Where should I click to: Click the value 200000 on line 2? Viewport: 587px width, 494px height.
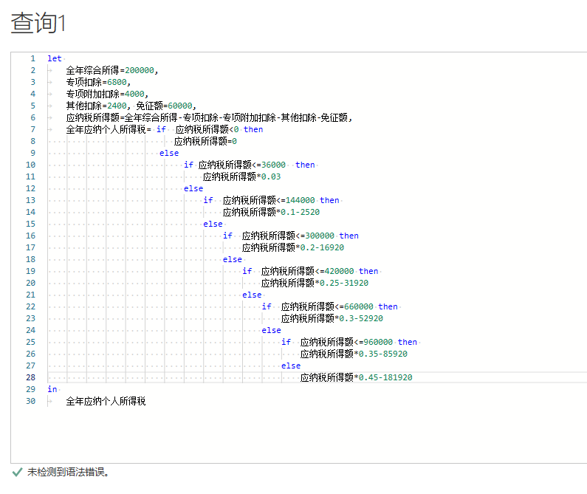140,70
